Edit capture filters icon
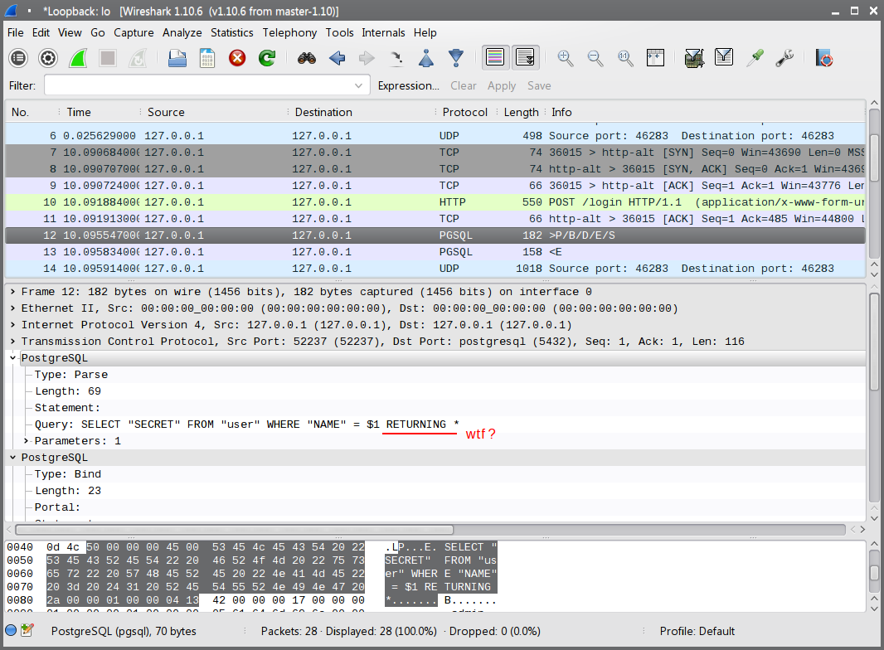884x650 pixels. click(x=695, y=57)
